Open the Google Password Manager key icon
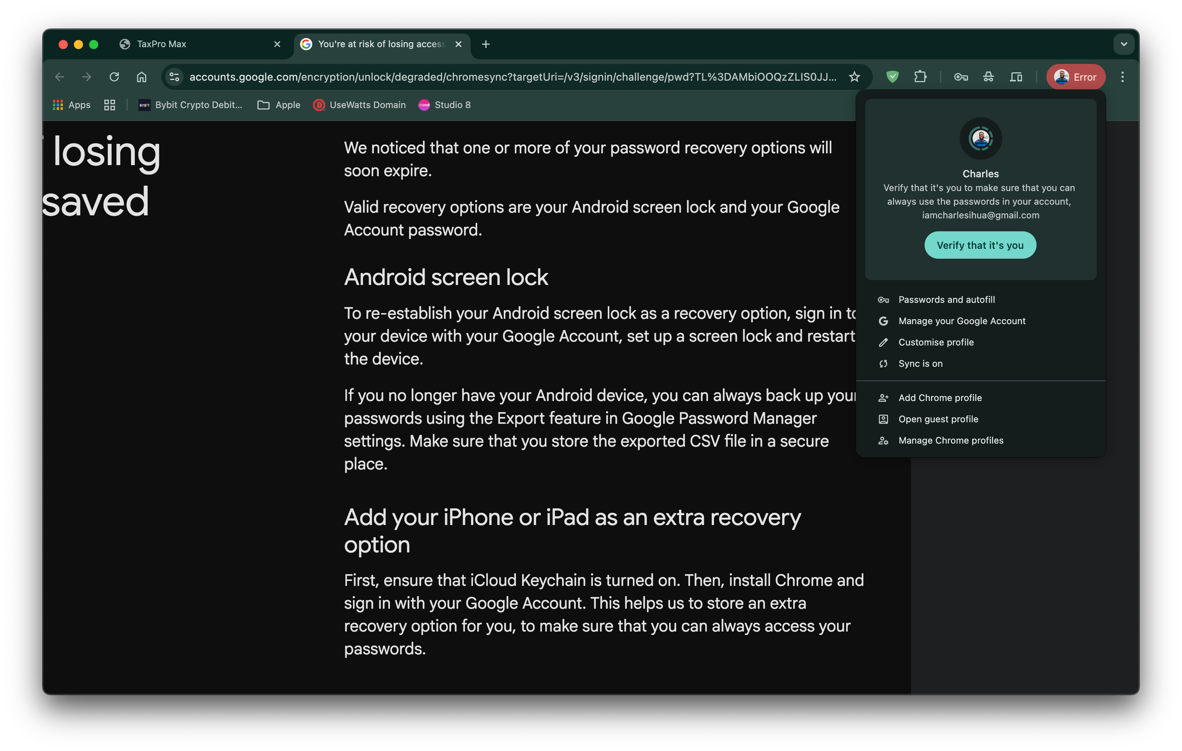This screenshot has height=751, width=1182. (960, 77)
